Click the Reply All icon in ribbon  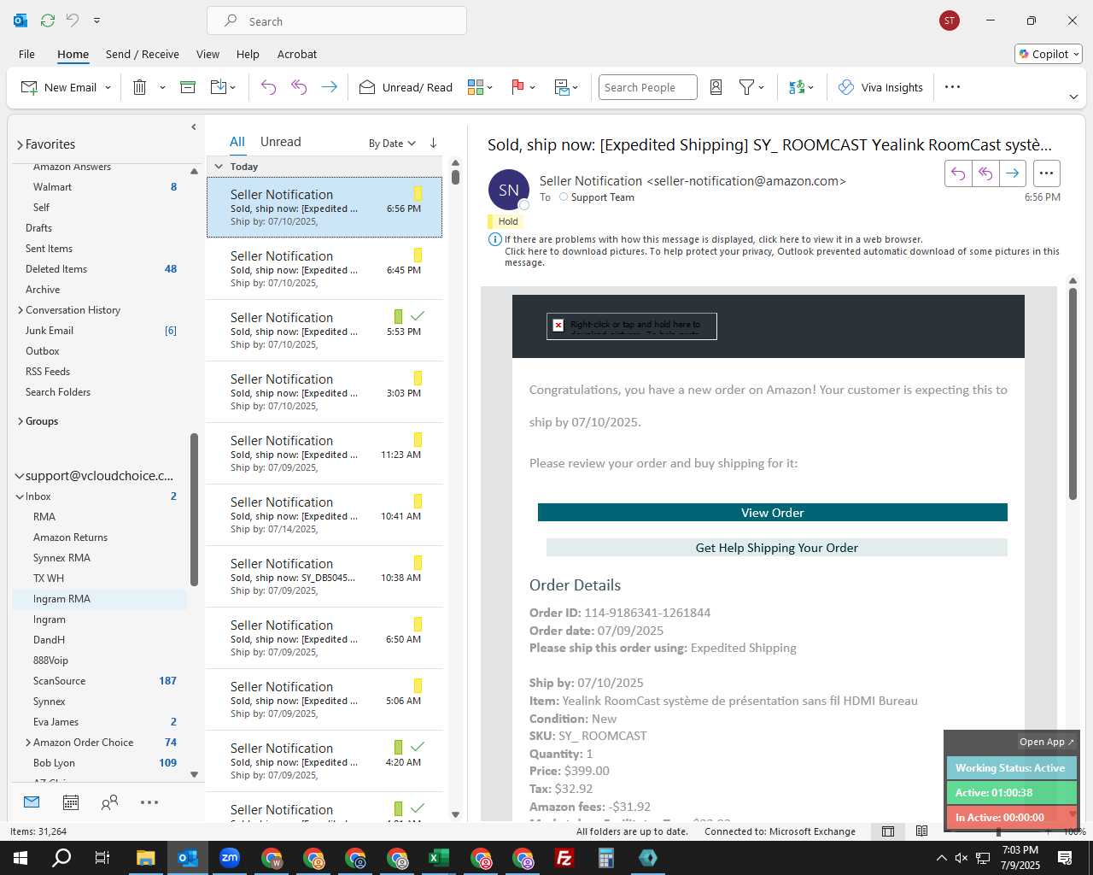[299, 87]
